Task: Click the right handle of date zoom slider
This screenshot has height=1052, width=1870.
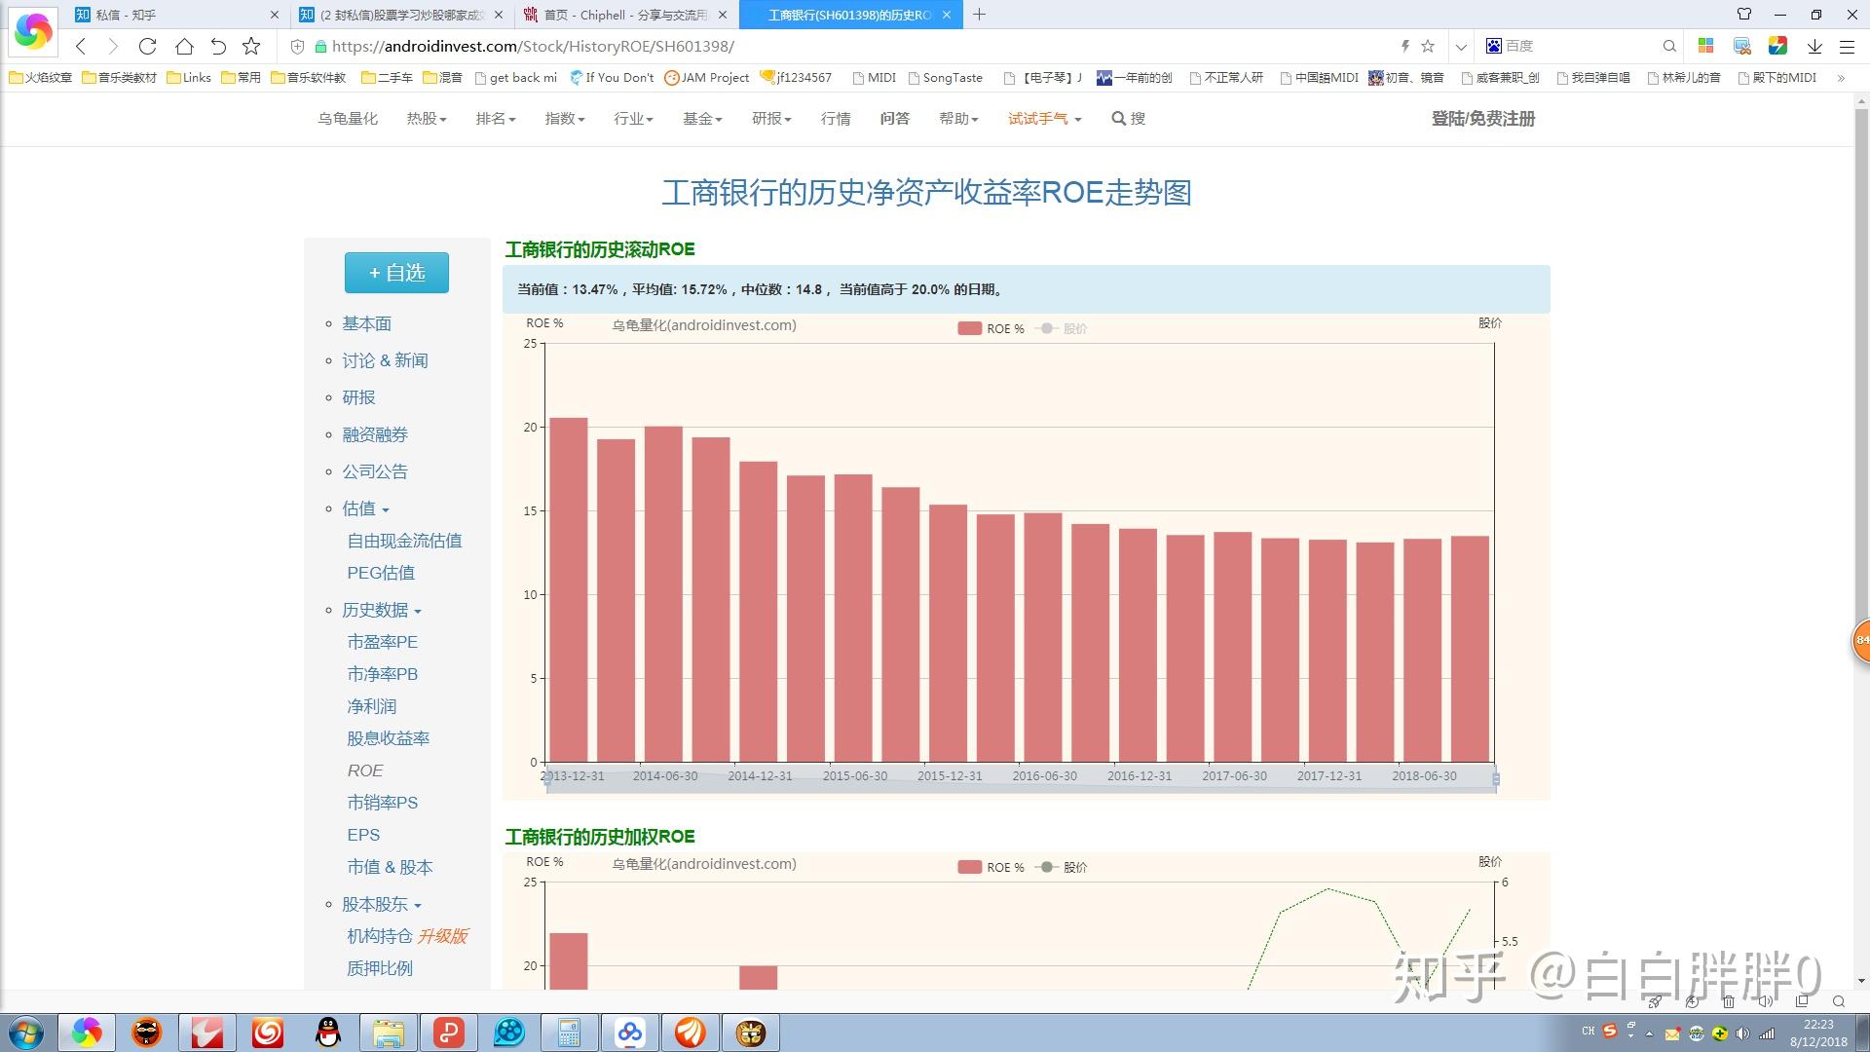Action: pyautogui.click(x=1495, y=779)
